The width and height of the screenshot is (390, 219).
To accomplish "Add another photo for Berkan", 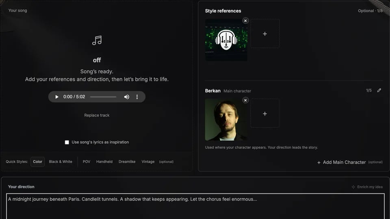I will click(x=265, y=114).
